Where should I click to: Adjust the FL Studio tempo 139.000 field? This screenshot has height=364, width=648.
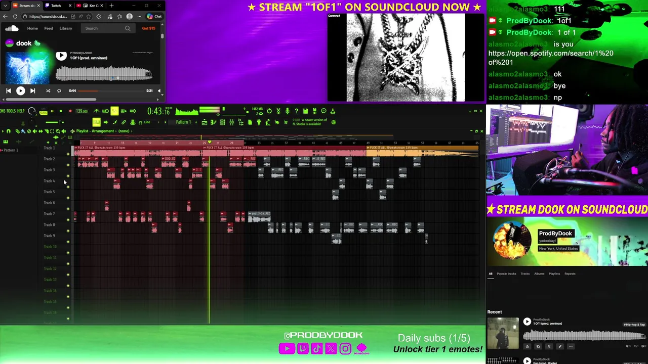click(x=82, y=111)
